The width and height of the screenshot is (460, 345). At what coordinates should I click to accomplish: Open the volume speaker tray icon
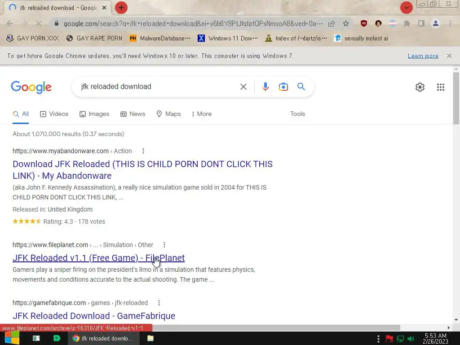pyautogui.click(x=411, y=339)
